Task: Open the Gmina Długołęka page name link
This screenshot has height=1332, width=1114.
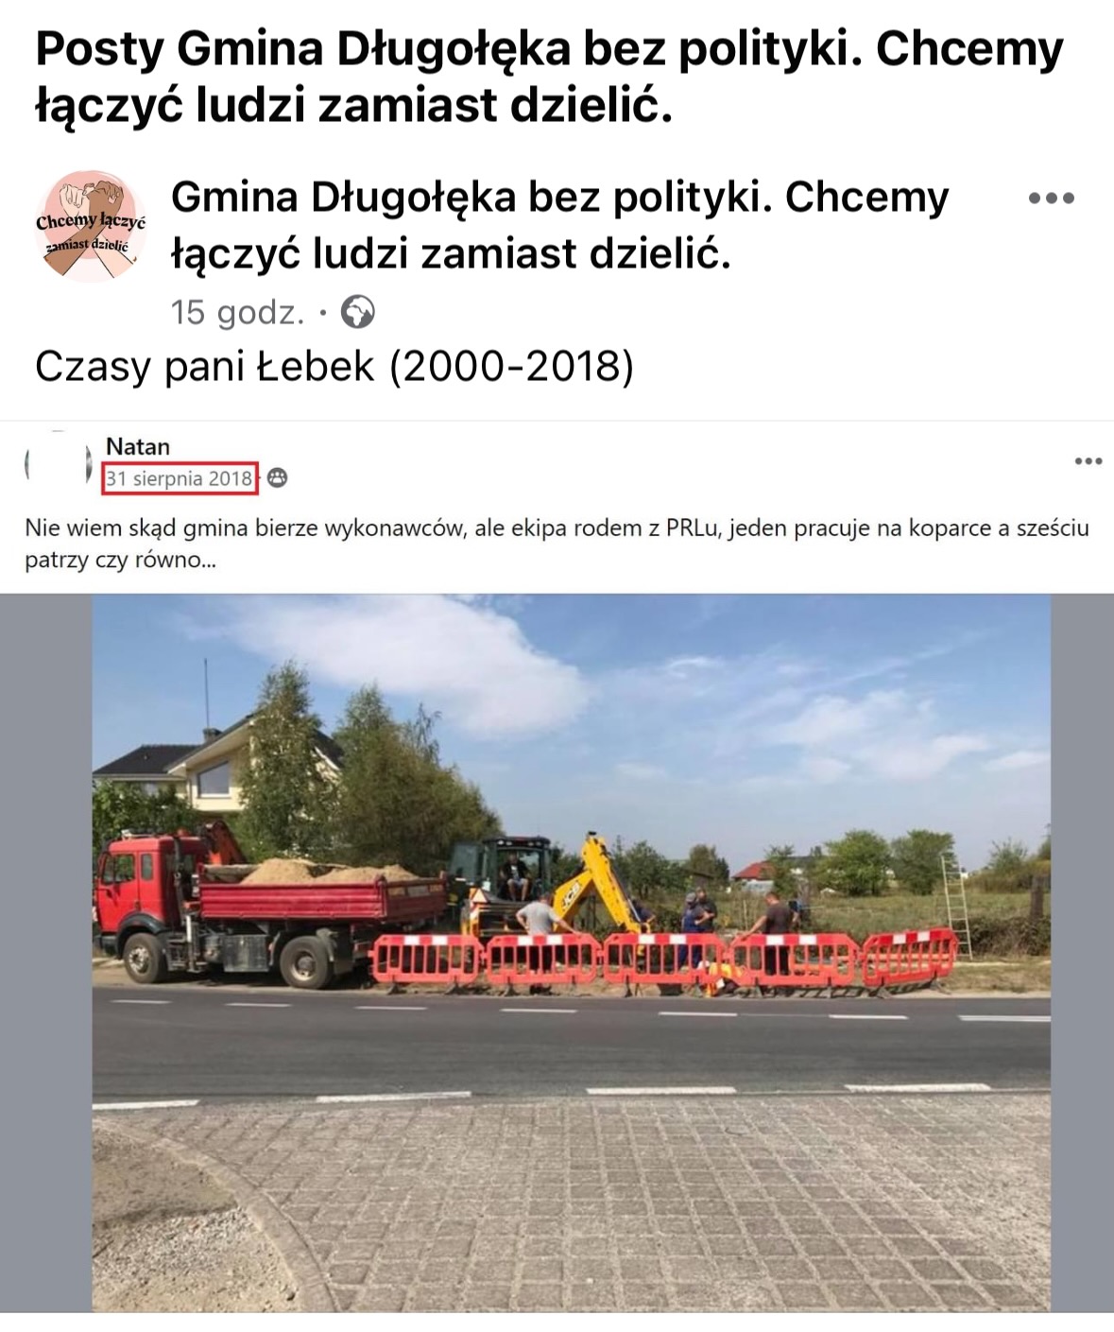Action: coord(559,225)
